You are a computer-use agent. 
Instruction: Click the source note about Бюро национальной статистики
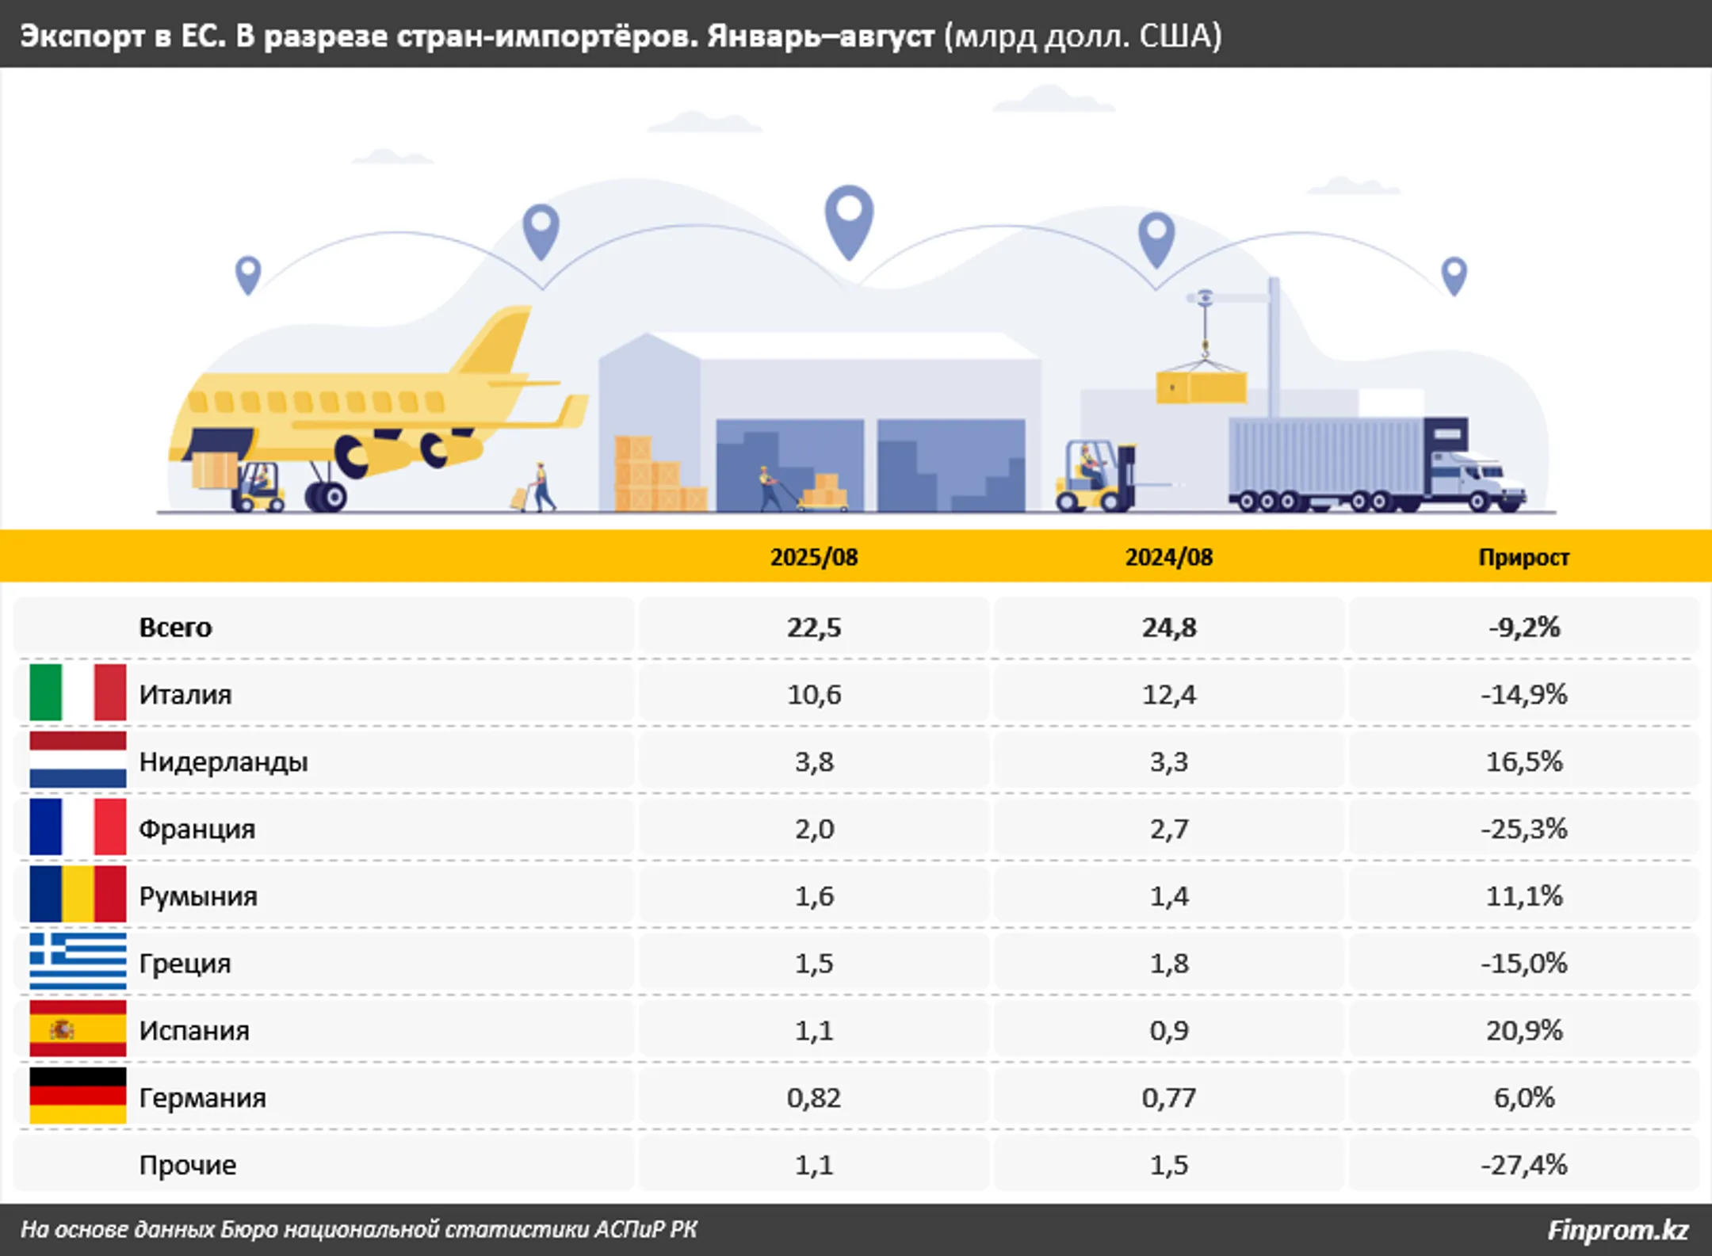click(x=358, y=1230)
